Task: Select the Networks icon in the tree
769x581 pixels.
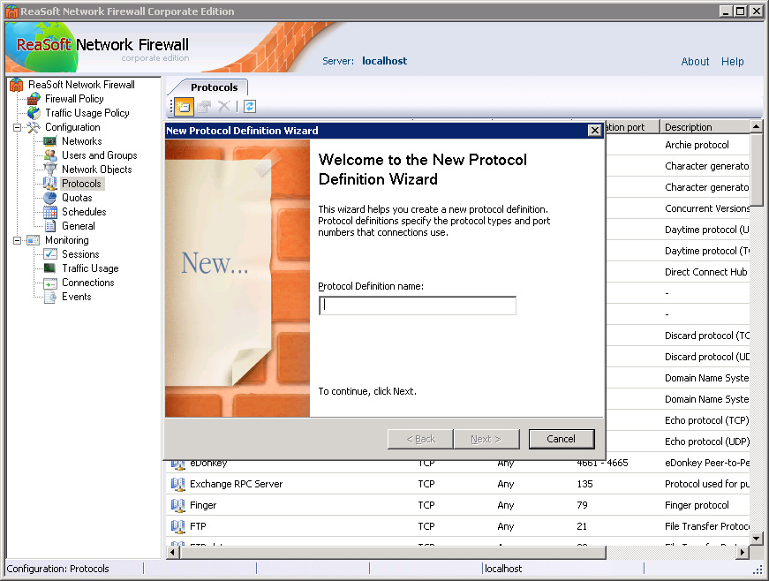Action: point(50,141)
